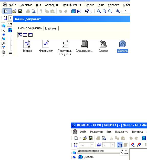Screen dimensions: 147x160
Task: Switch dialog view to list mode
Action: 30,35
